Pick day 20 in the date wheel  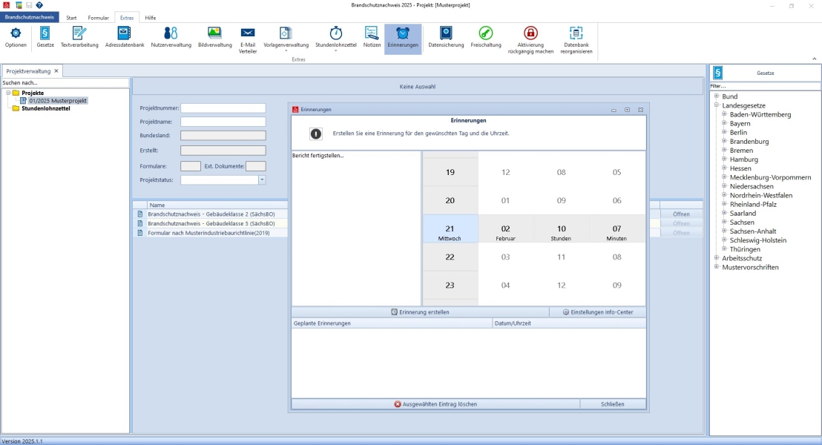[x=450, y=200]
